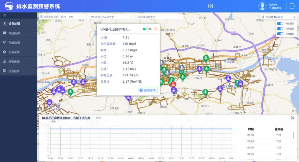Image resolution: width=299 pixels, height=162 pixels.
Task: Toggle the 雨水管网 layer switch
Action: (280, 24)
